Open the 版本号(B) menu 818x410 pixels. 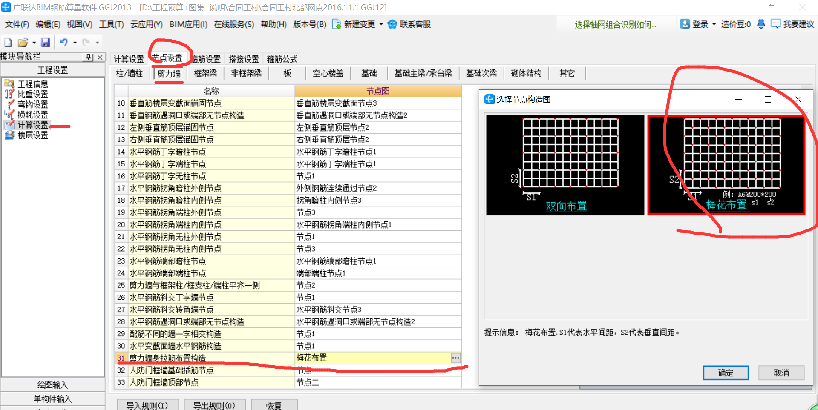click(310, 24)
